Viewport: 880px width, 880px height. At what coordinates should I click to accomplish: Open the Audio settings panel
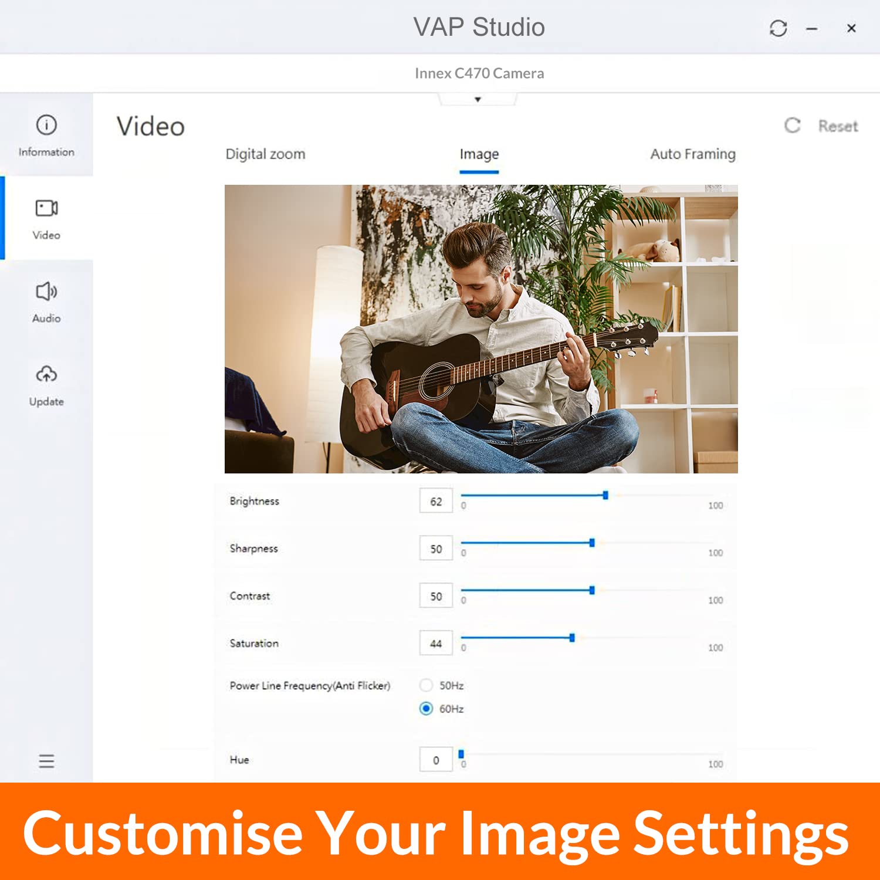[x=46, y=302]
